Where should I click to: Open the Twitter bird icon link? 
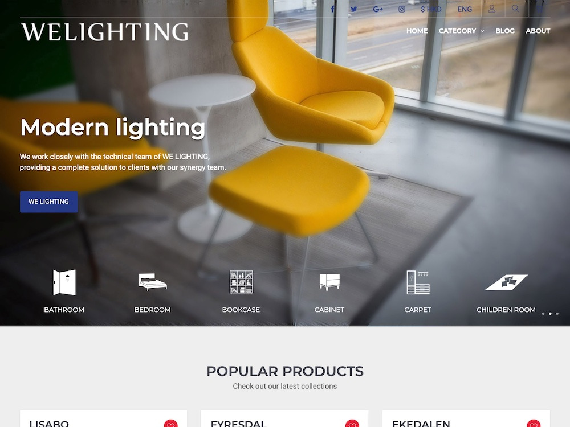(354, 9)
